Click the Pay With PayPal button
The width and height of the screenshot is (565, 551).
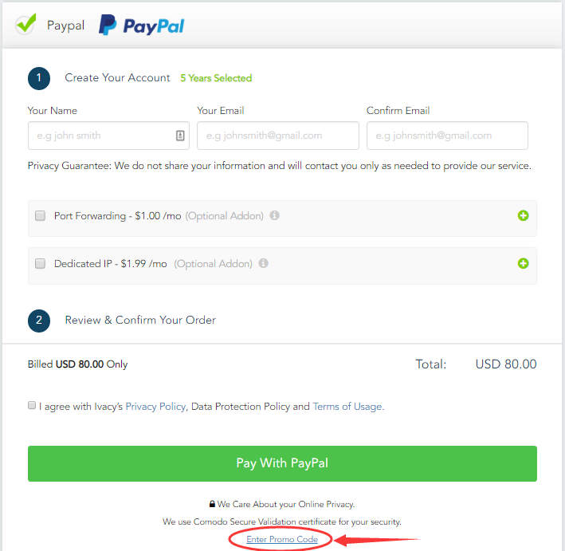click(282, 463)
